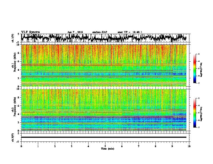
Task: Click the 5 tick of the ch.3(V) axis
Action: 18,133
